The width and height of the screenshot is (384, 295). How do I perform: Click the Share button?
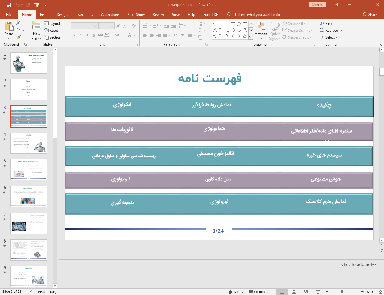[x=370, y=15]
